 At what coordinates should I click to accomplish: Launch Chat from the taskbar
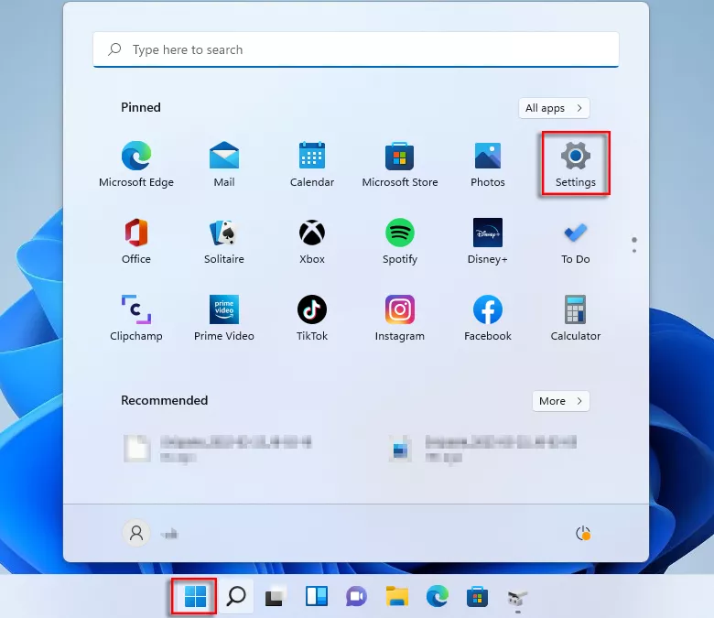(x=356, y=596)
